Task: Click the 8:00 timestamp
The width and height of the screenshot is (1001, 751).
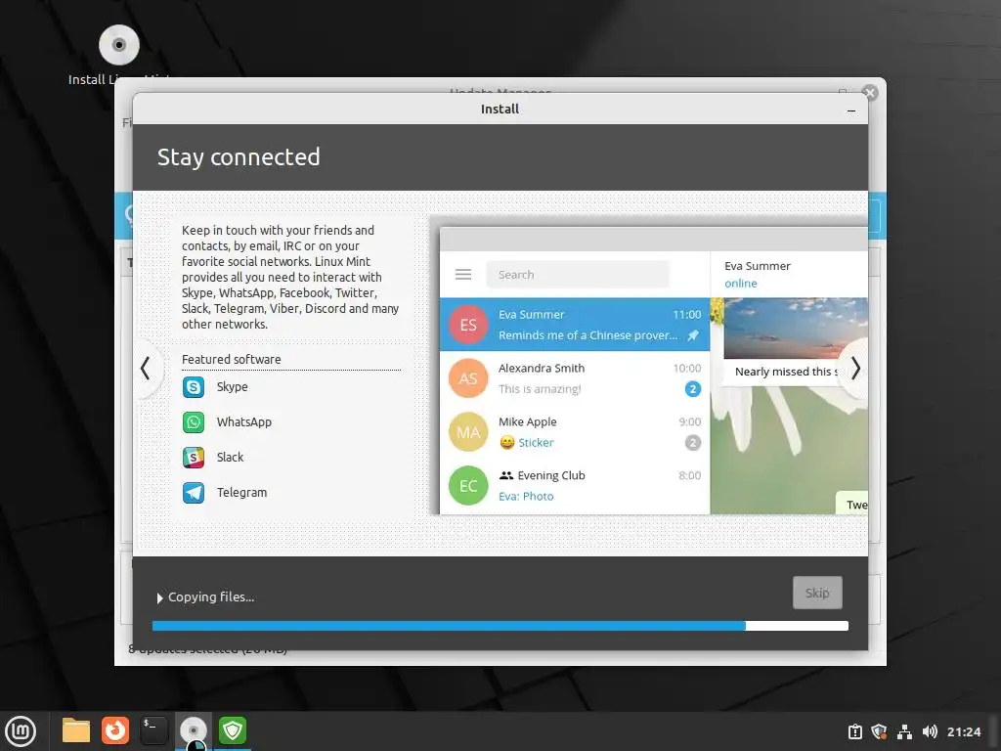Action: coord(689,476)
